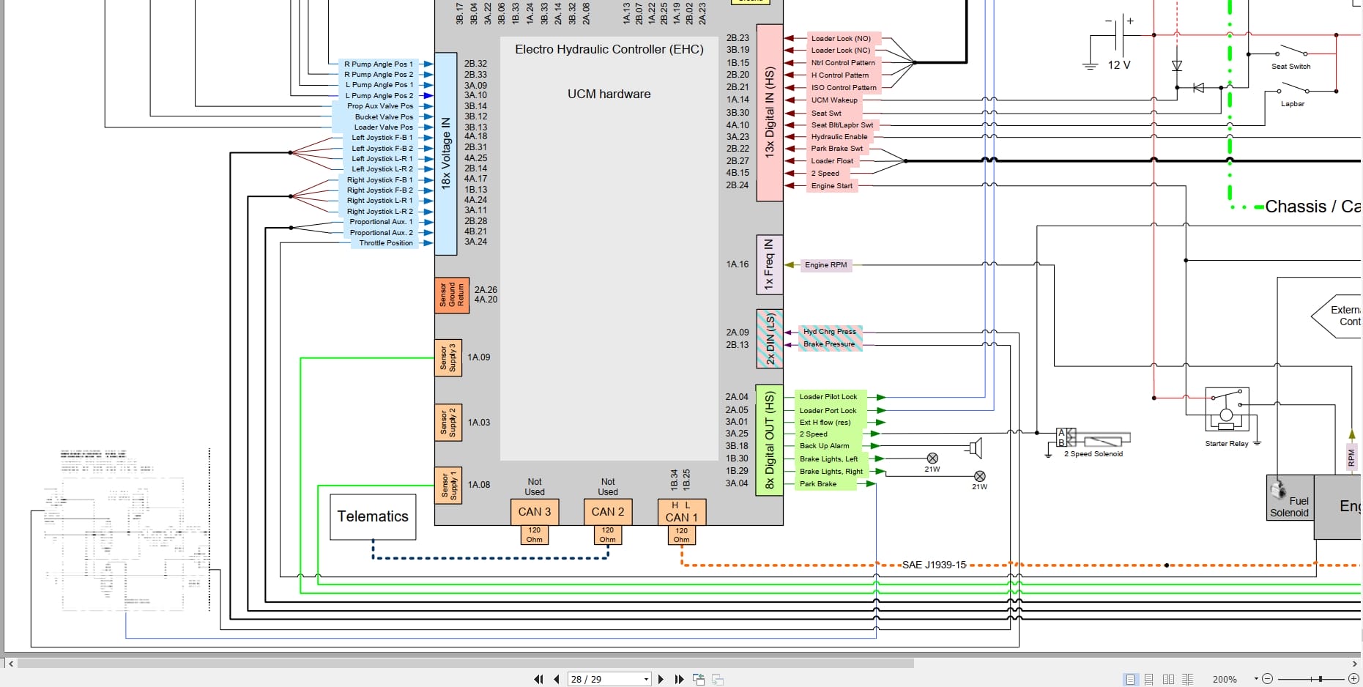
Task: Open the 200% zoom level dropdown
Action: click(x=1255, y=679)
